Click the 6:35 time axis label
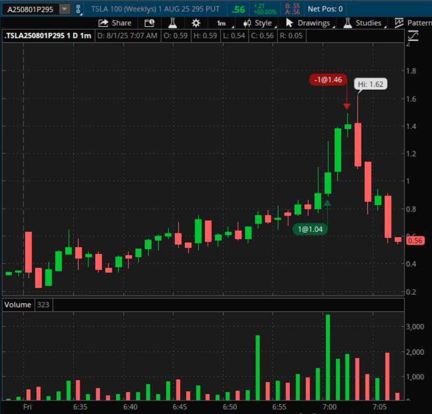Viewport: 432px width, 414px height. coord(80,407)
